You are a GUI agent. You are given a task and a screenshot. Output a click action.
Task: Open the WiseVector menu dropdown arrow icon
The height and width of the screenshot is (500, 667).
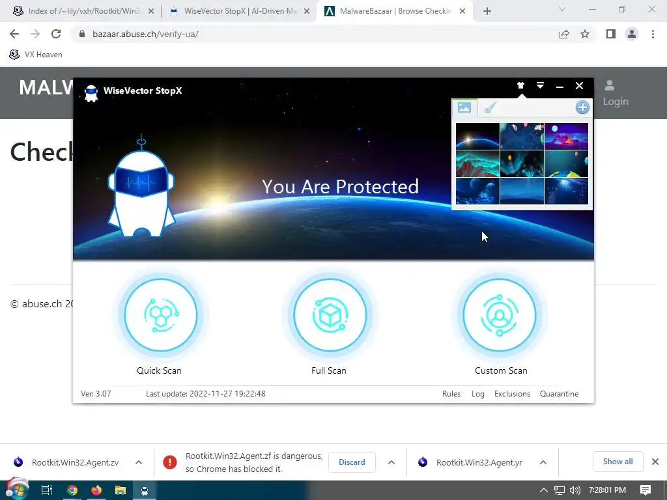point(540,85)
